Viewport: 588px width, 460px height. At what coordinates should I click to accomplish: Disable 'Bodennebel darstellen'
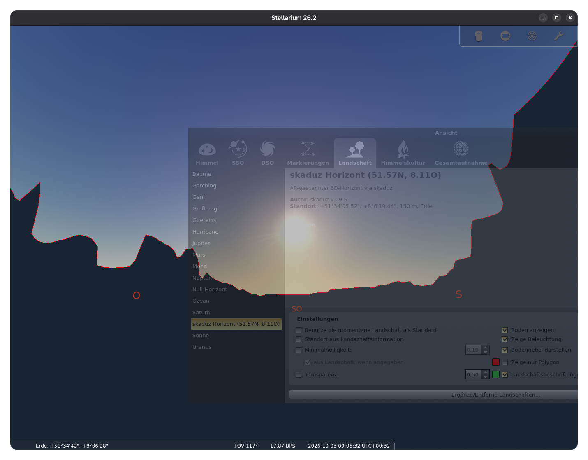[x=505, y=350]
